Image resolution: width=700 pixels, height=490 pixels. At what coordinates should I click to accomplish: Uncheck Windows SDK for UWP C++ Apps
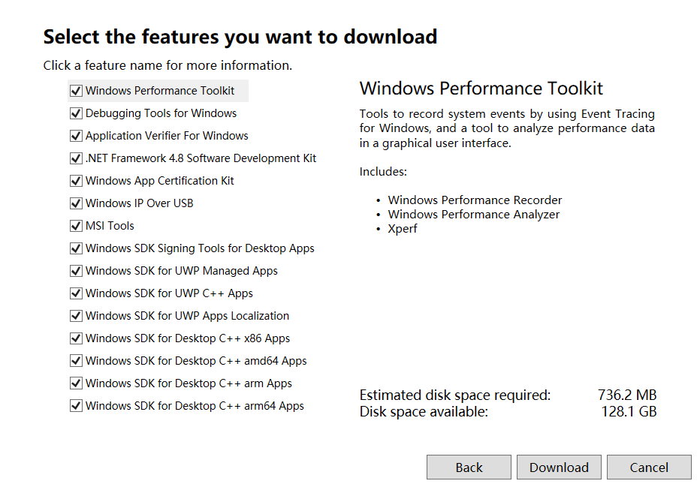tap(76, 294)
